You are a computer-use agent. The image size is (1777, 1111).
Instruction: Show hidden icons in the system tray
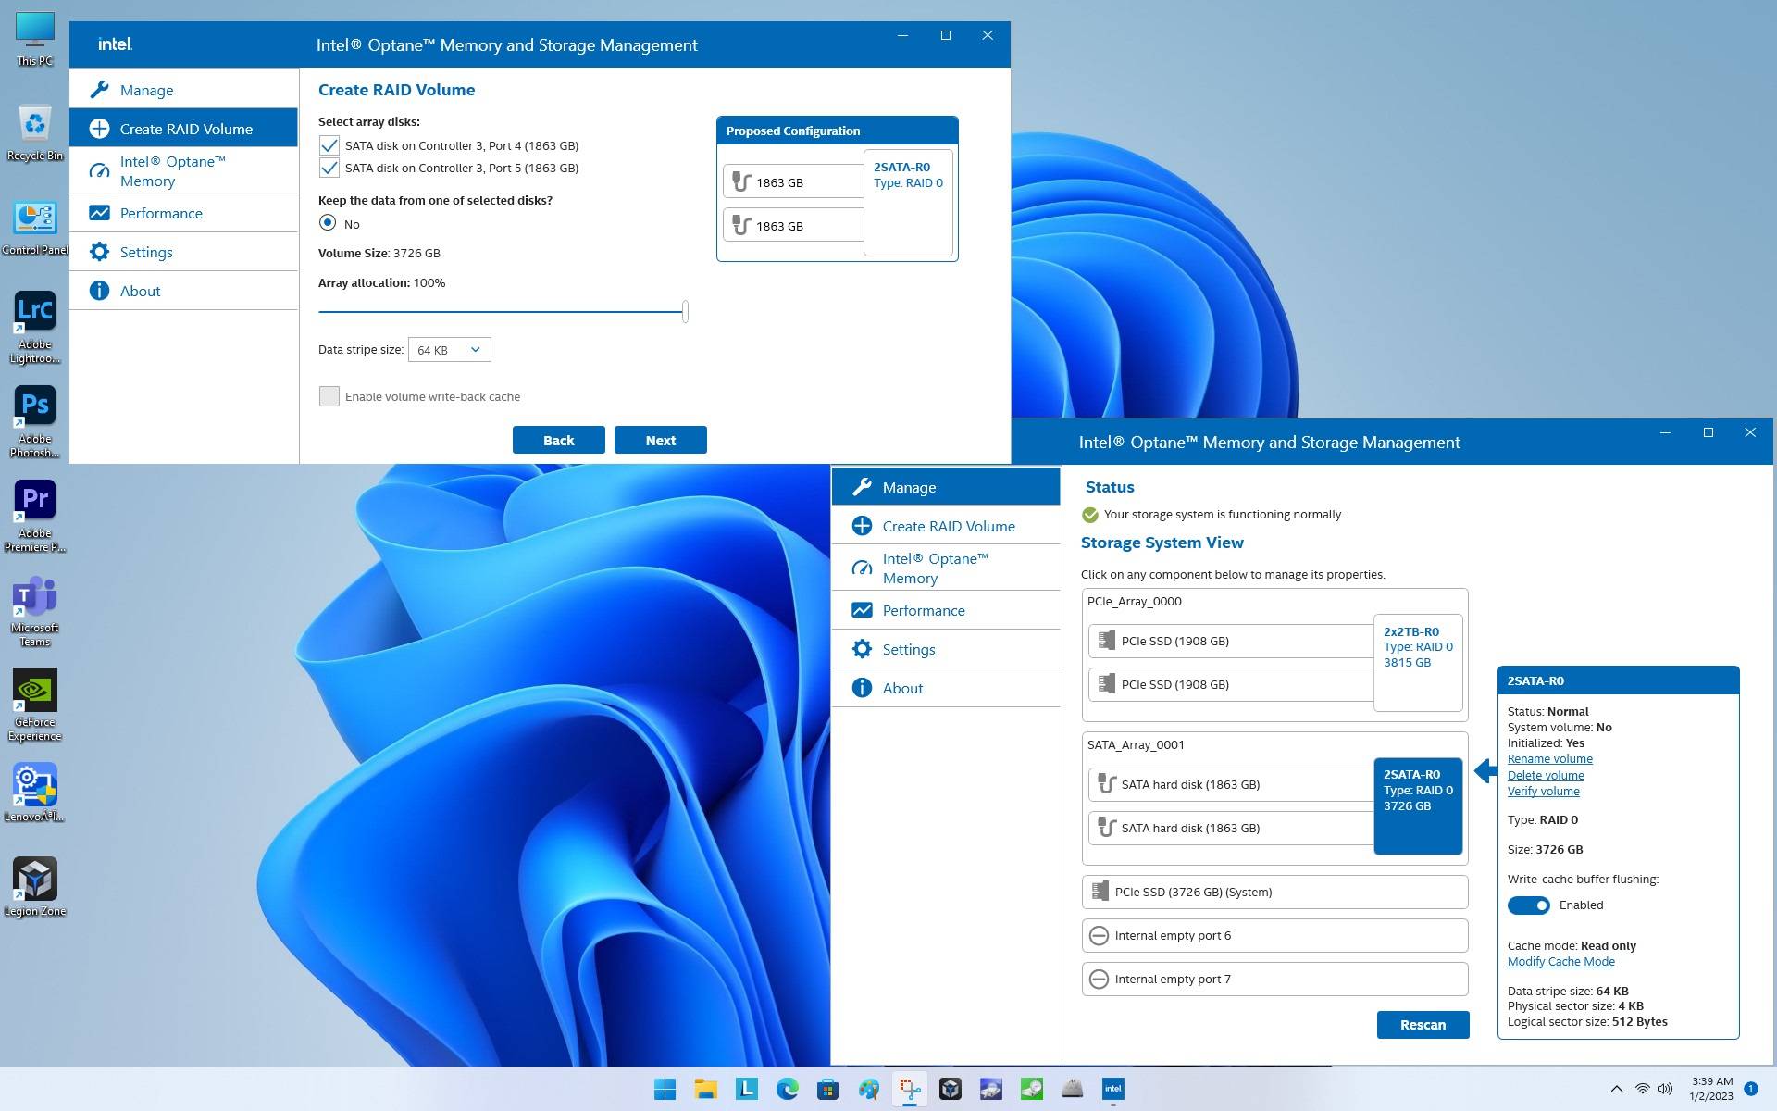tap(1616, 1089)
